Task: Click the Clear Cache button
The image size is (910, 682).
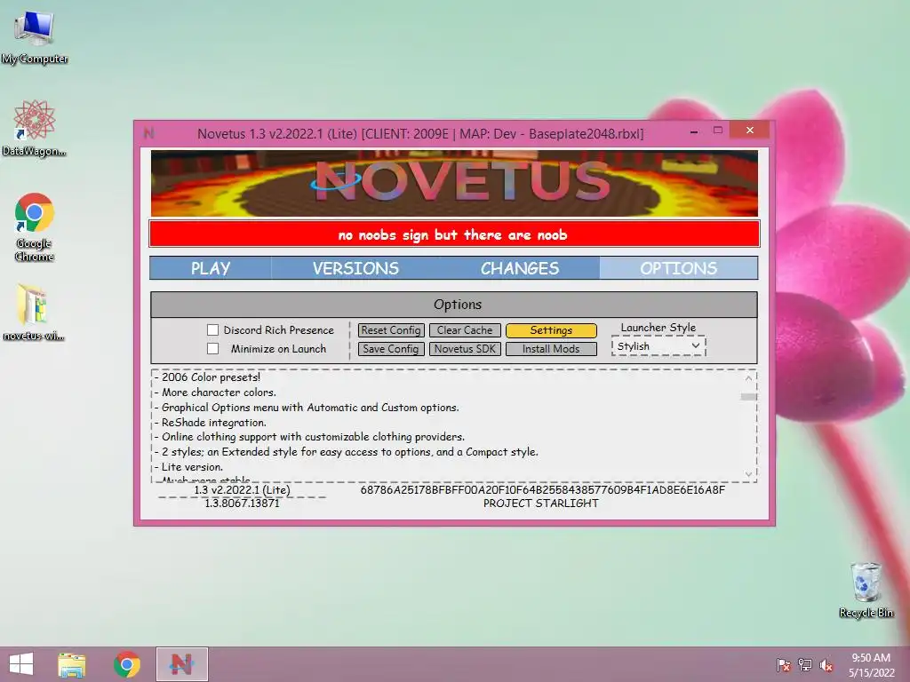Action: tap(465, 330)
